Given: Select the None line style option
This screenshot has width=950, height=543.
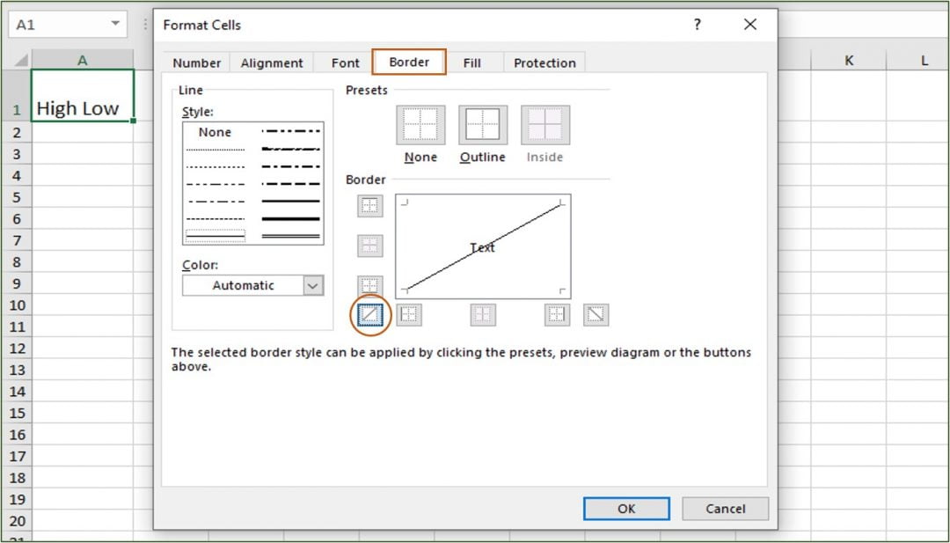Looking at the screenshot, I should coord(214,132).
